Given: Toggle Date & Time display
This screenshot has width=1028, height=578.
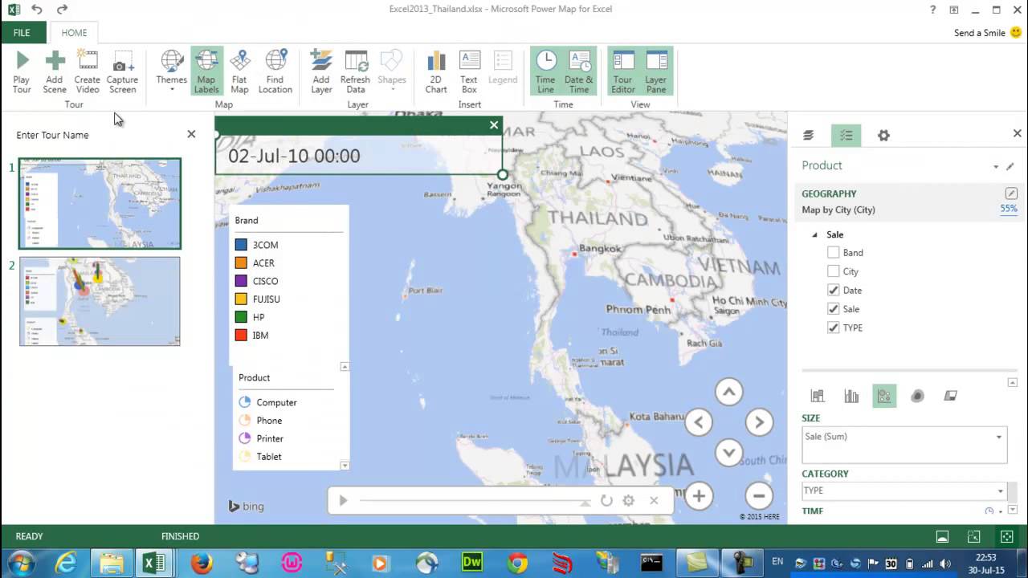Looking at the screenshot, I should [579, 71].
